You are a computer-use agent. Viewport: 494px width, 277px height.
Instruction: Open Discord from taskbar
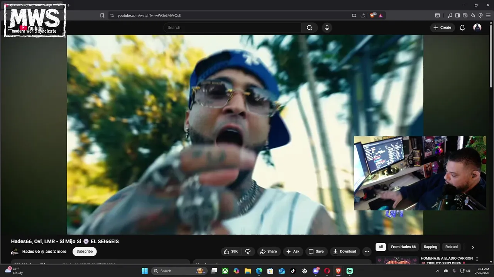pyautogui.click(x=316, y=271)
